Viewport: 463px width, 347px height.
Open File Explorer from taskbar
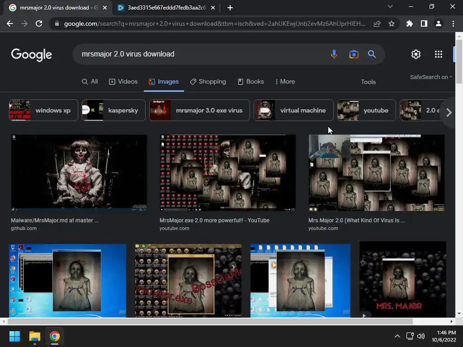34,336
